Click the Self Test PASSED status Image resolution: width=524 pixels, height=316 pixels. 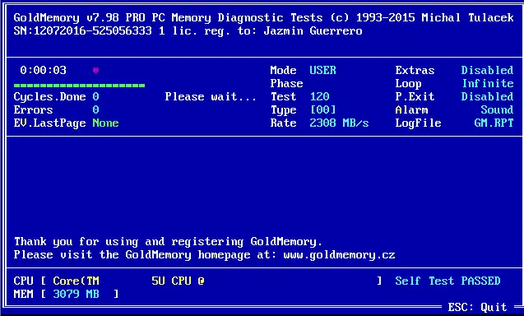click(x=447, y=281)
